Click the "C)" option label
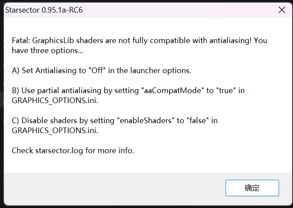 16,121
